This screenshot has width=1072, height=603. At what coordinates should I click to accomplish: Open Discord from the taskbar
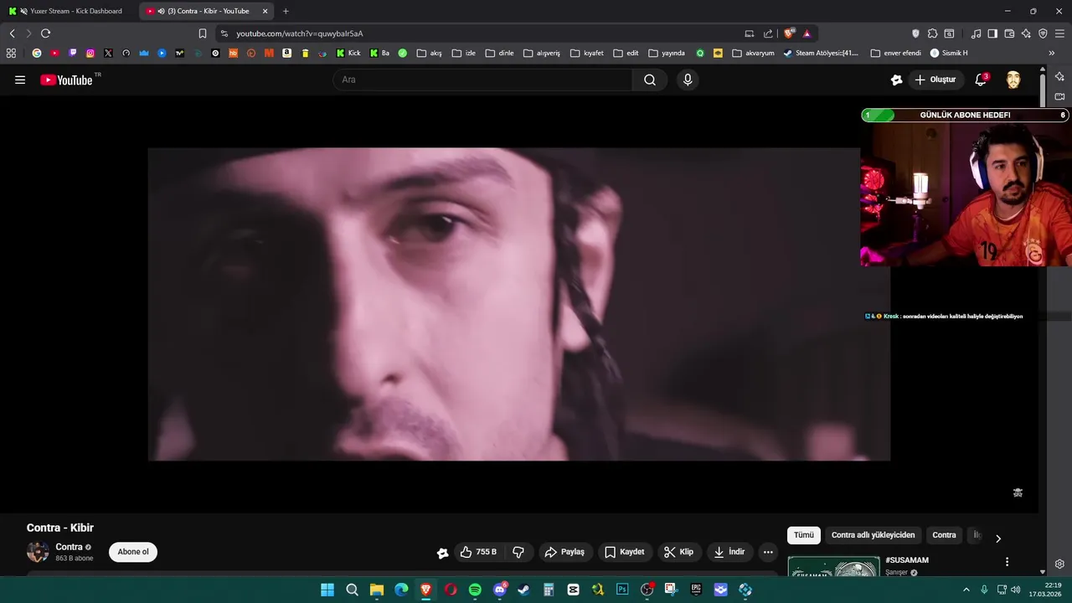pos(500,590)
